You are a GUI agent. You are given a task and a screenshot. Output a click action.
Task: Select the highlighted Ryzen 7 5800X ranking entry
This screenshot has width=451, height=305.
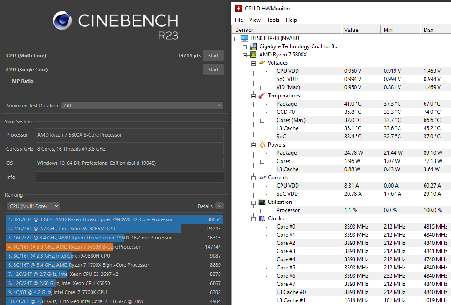pos(115,247)
